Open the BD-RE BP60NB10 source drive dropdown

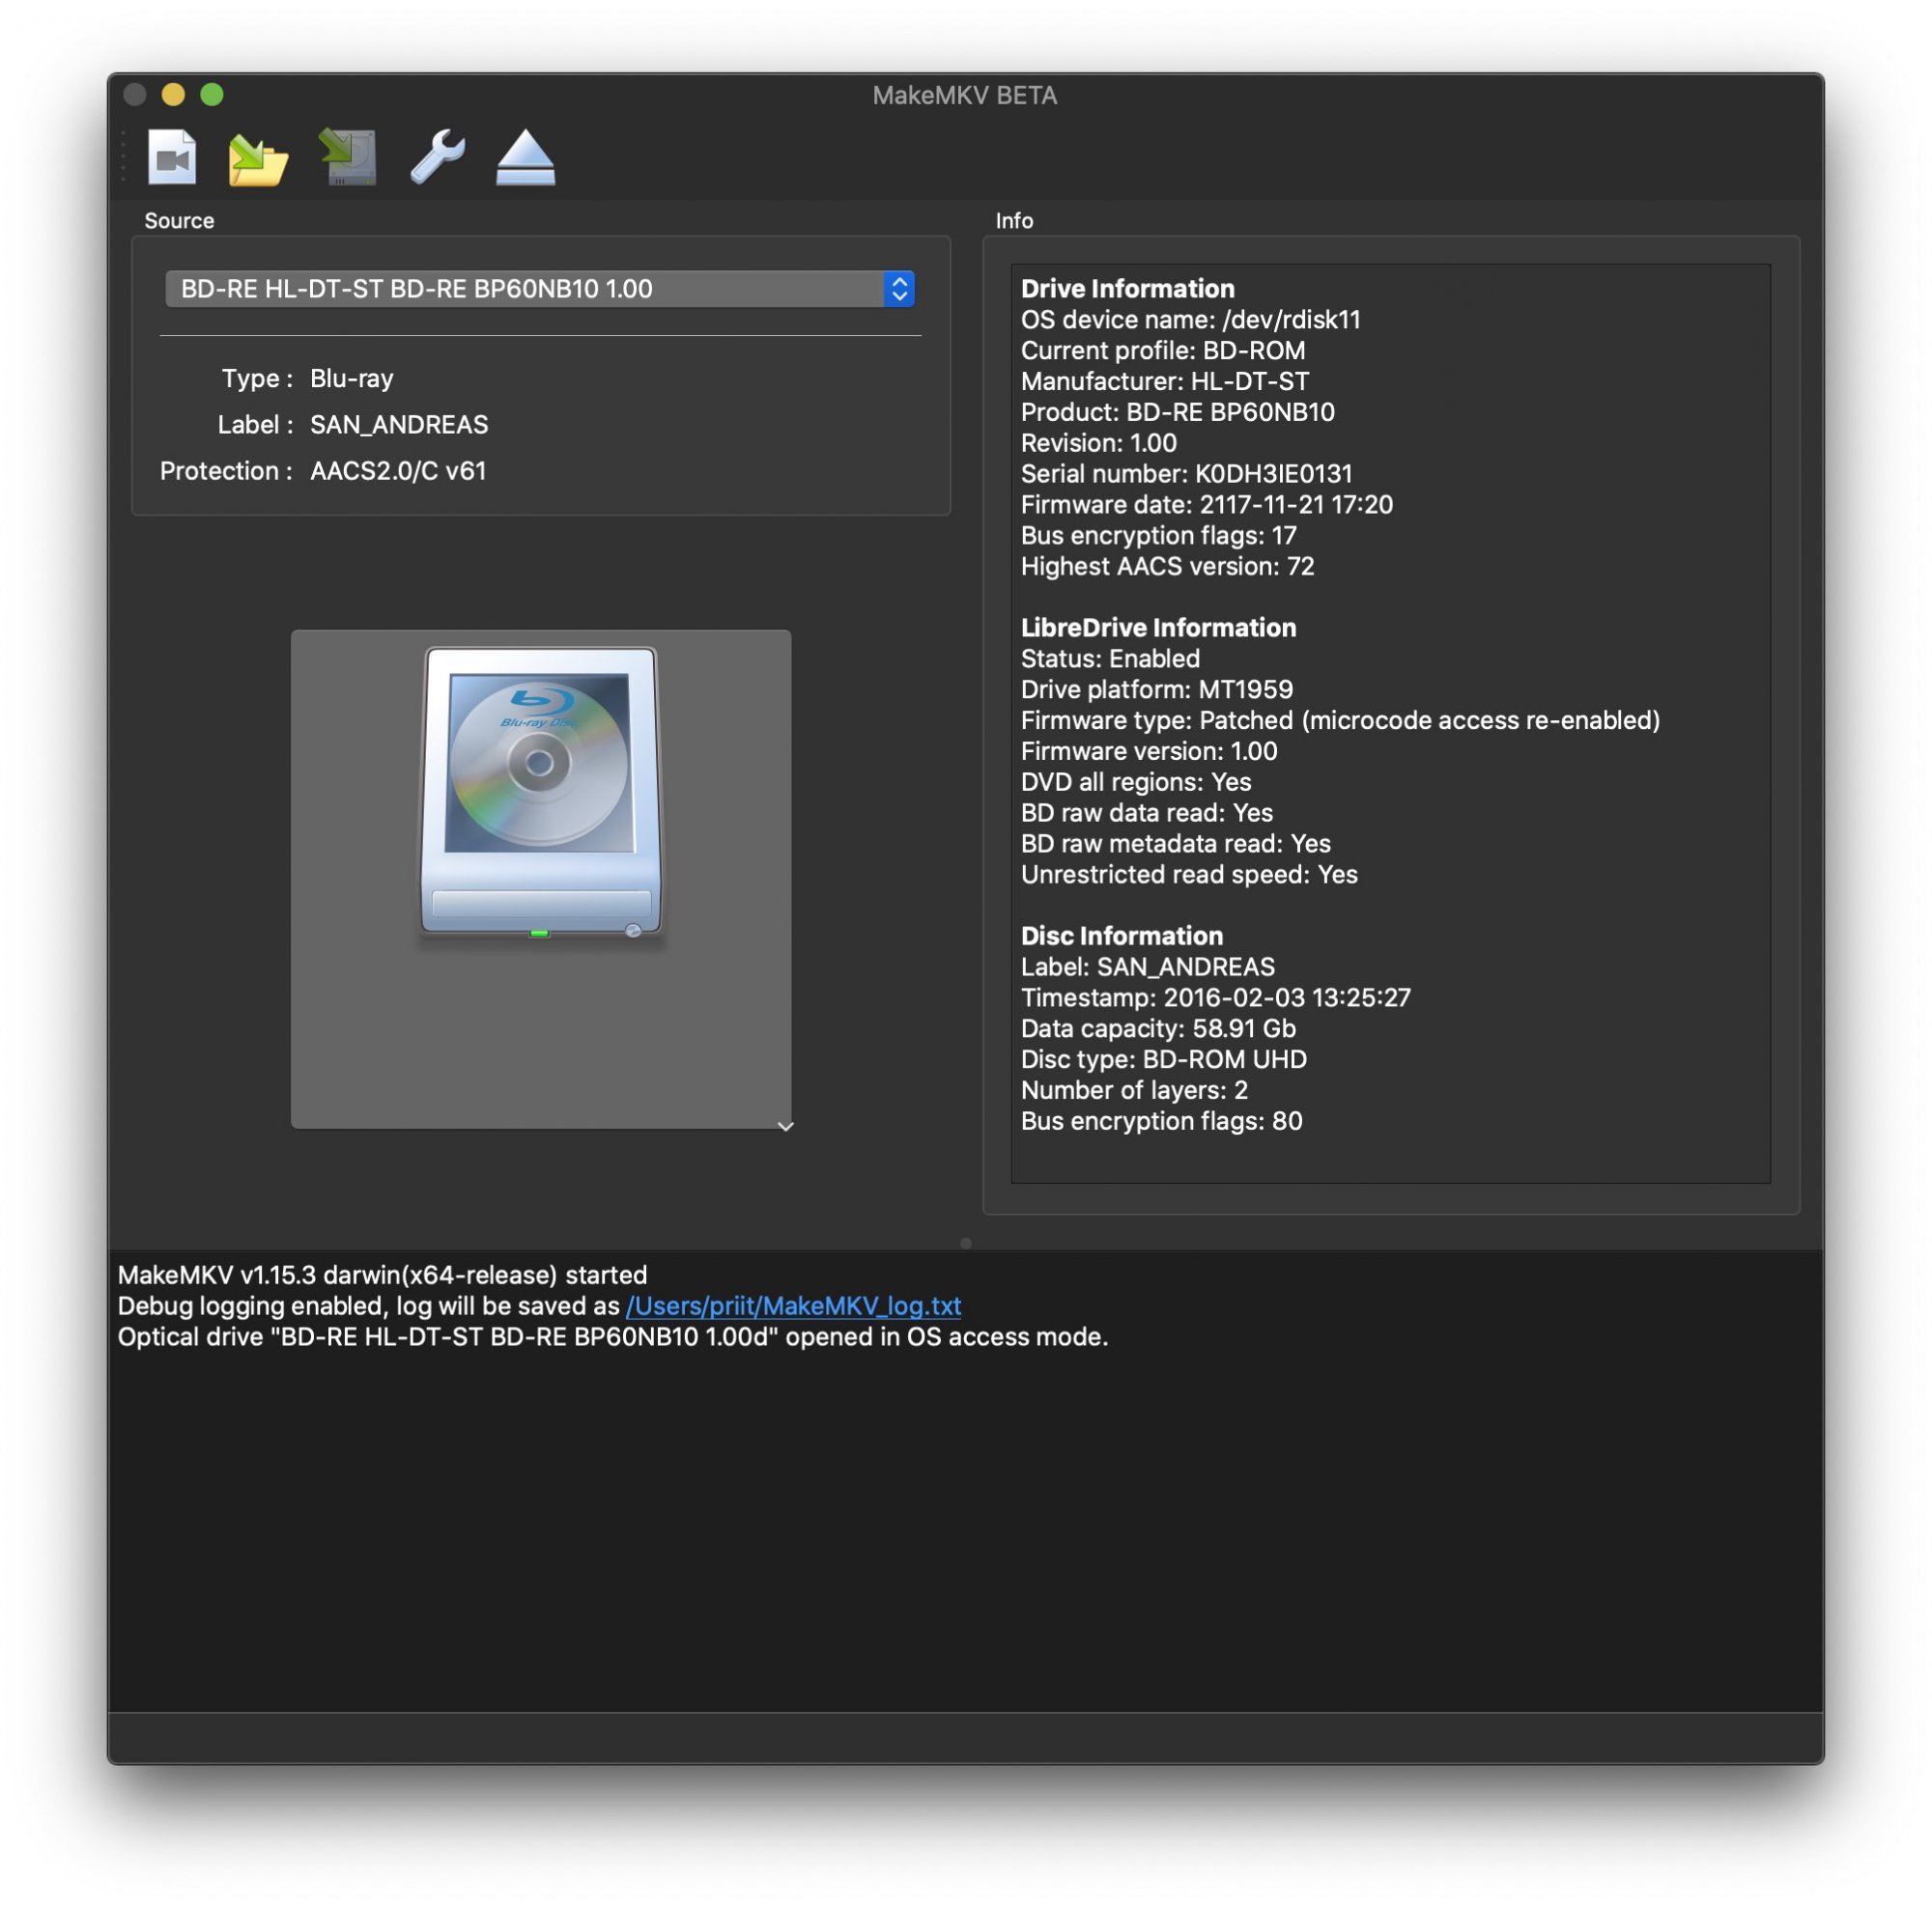pyautogui.click(x=539, y=289)
